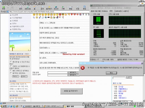The image size is (145, 108).
Task: Click OK (확인) in the restriction dialog
Action: pos(111,73)
